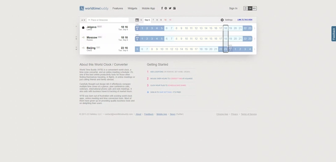The width and height of the screenshot is (336, 162).
Task: Click next-day arrow on Jelgava row
Action: point(255,28)
